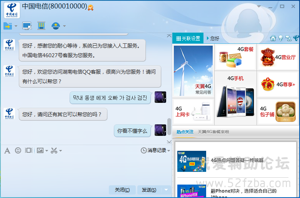Image resolution: width=300 pixels, height=198 pixels.
Task: Open the 4G营业厅 tile
Action: [278, 57]
